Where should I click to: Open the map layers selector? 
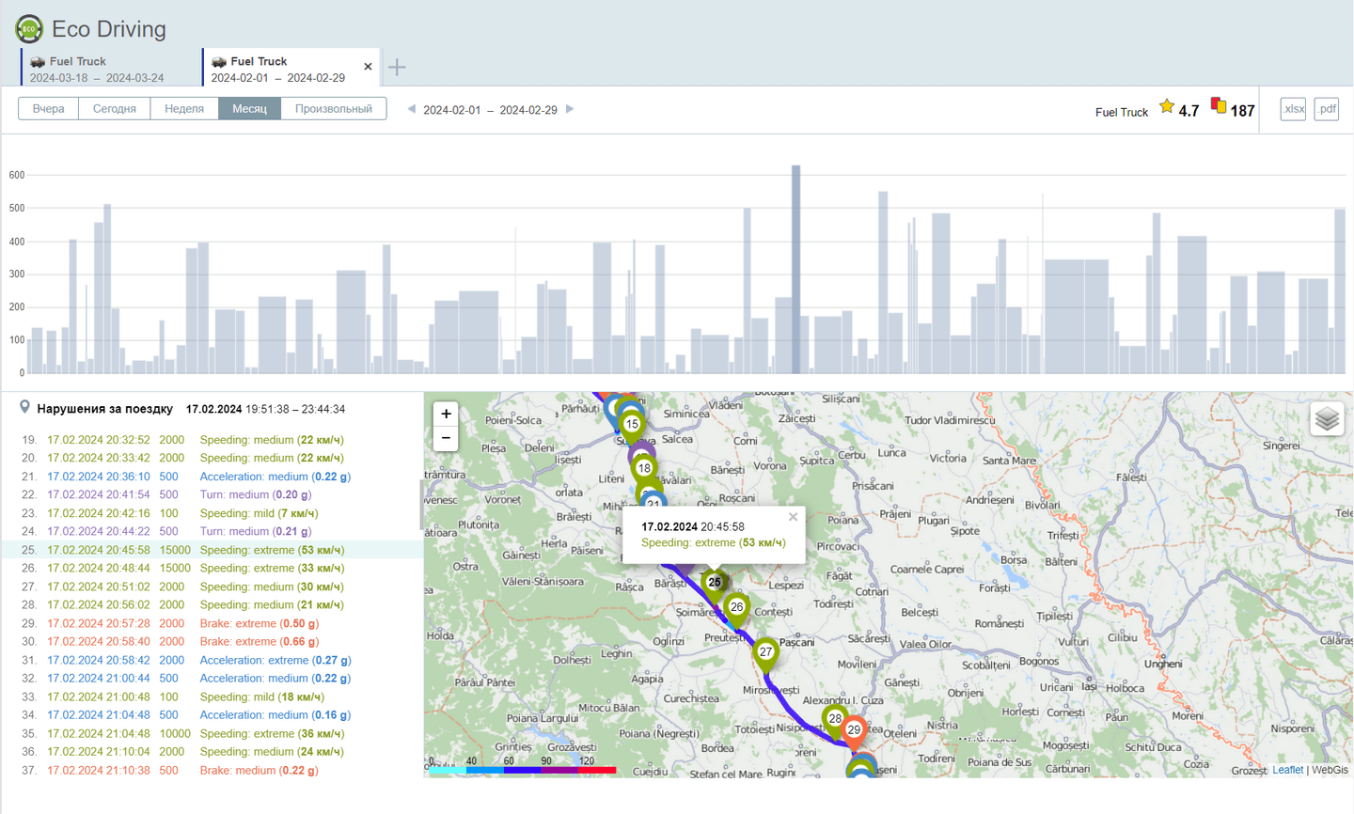(1327, 419)
